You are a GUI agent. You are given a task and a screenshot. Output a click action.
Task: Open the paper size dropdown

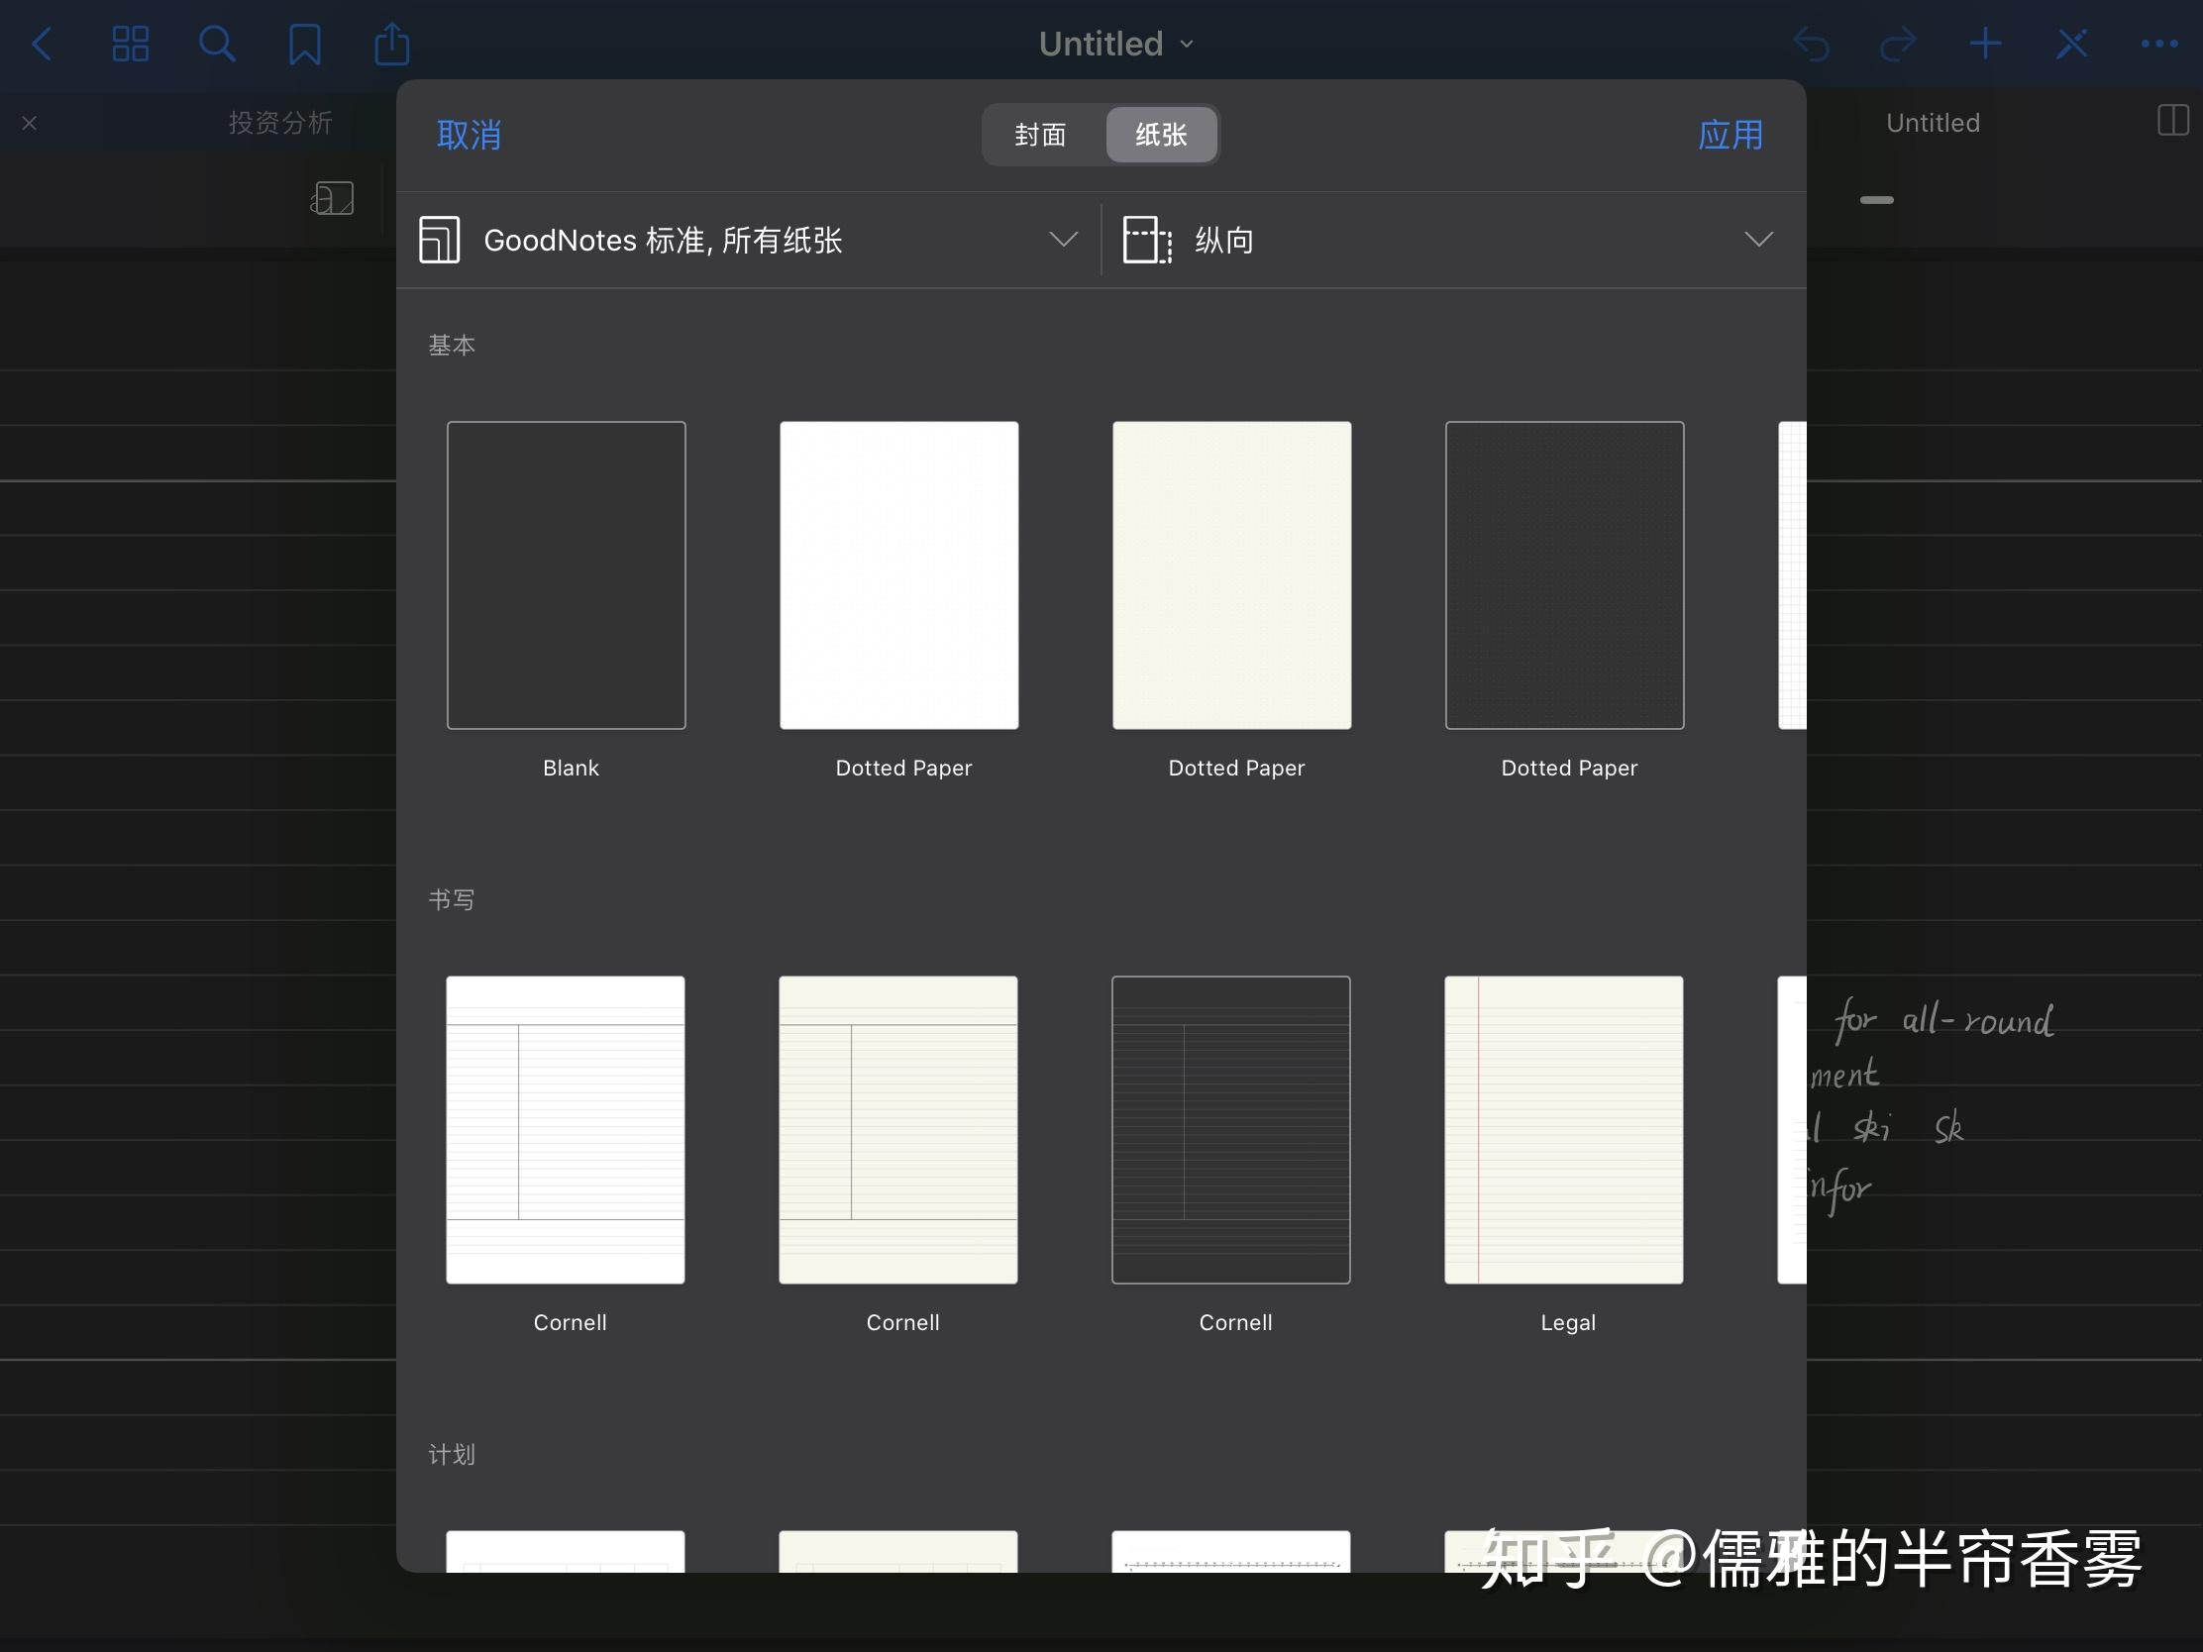747,240
